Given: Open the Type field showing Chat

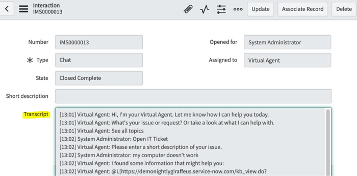Looking at the screenshot, I should [99, 60].
